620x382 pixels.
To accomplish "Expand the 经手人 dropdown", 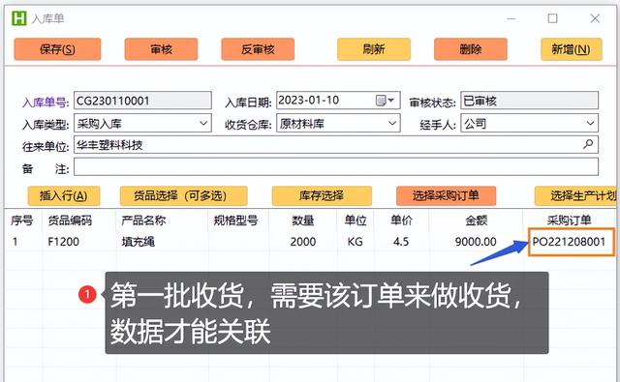I will coord(590,123).
